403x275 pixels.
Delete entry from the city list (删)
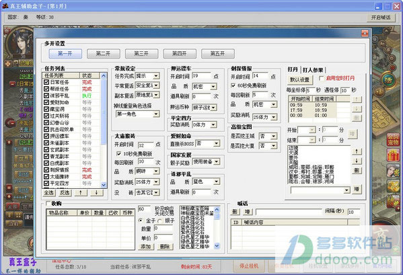pyautogui.click(x=357, y=170)
